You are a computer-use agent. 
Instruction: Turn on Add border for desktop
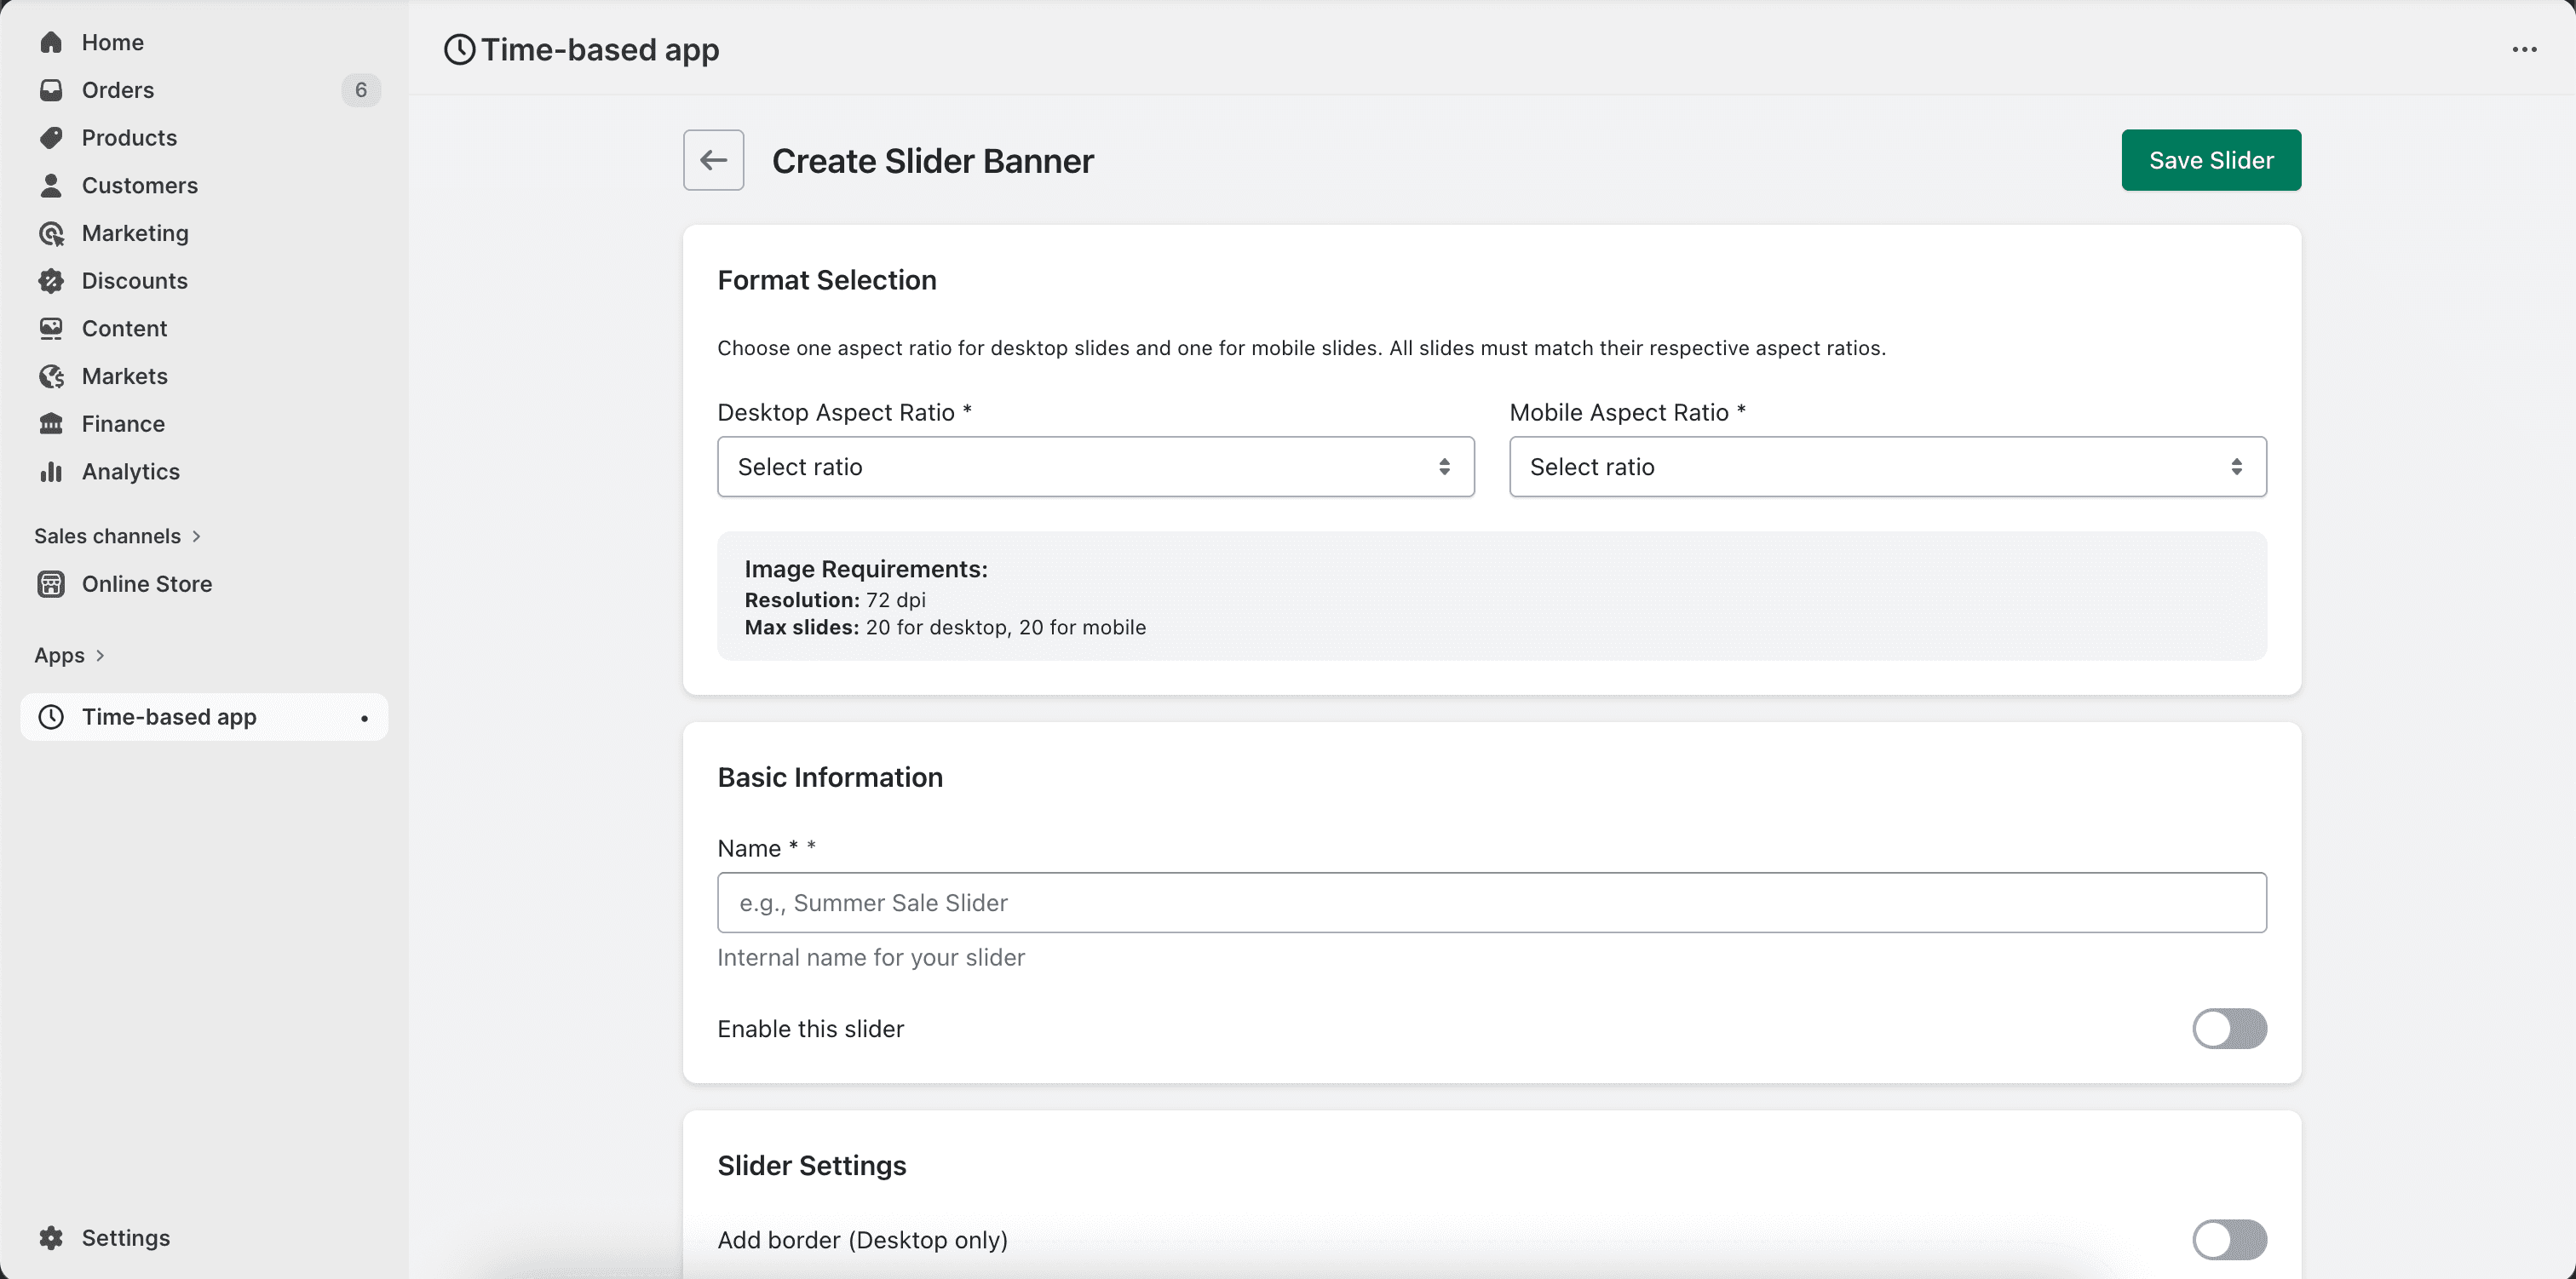(x=2231, y=1240)
